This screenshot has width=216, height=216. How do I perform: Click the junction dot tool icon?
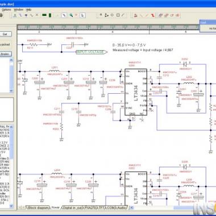point(26,15)
